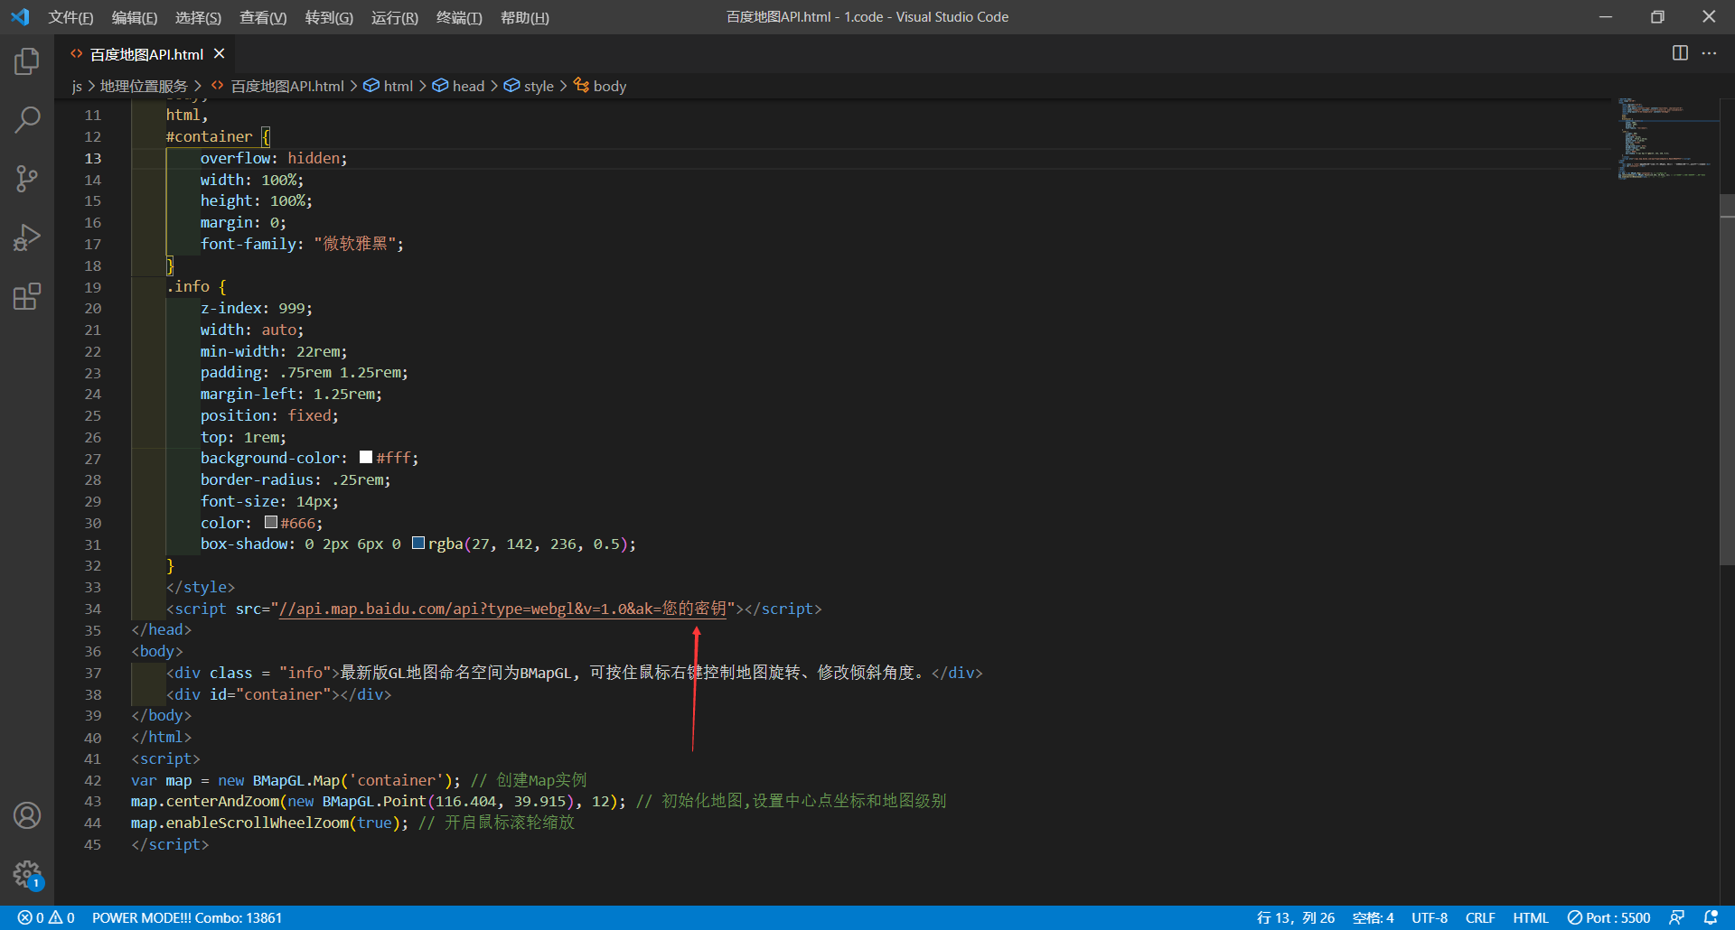The height and width of the screenshot is (930, 1735).
Task: Click the border-radius: .25rem declaration
Action: point(295,479)
